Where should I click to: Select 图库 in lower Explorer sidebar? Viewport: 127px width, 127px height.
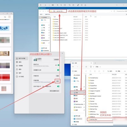(76, 78)
